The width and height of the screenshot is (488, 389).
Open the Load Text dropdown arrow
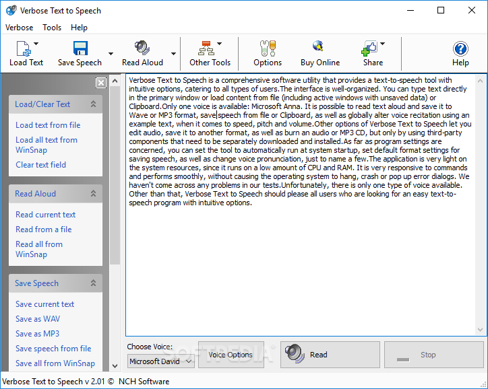pyautogui.click(x=36, y=44)
